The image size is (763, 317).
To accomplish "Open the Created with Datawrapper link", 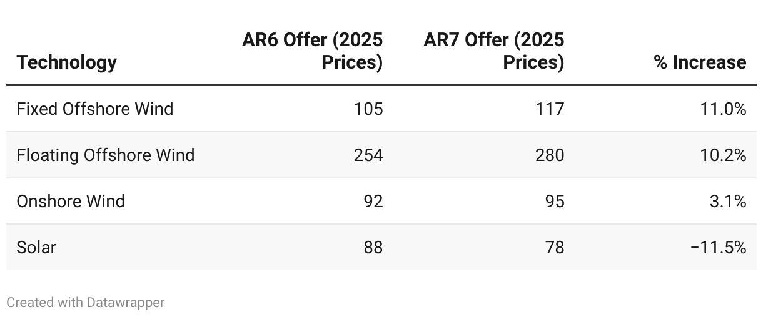I will pos(86,303).
